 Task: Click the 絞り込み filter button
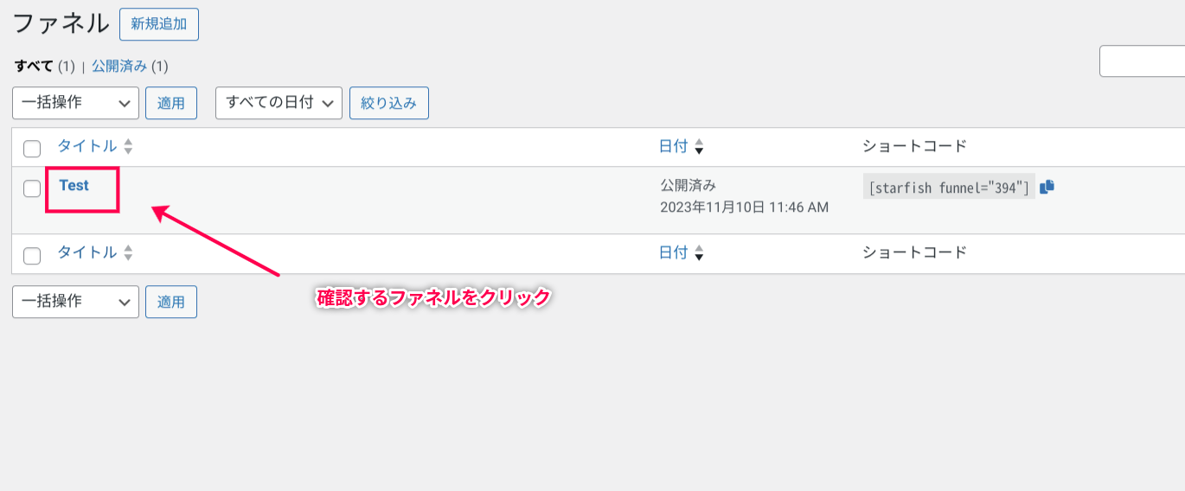click(389, 103)
